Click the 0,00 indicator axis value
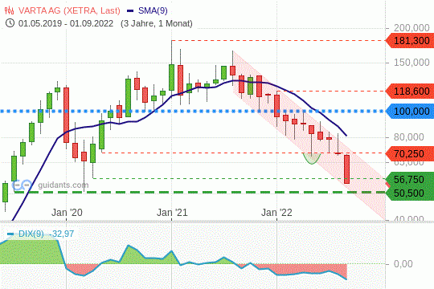 [x=403, y=264]
